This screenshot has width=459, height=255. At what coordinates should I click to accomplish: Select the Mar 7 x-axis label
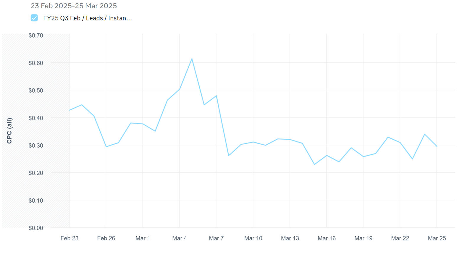pos(216,238)
